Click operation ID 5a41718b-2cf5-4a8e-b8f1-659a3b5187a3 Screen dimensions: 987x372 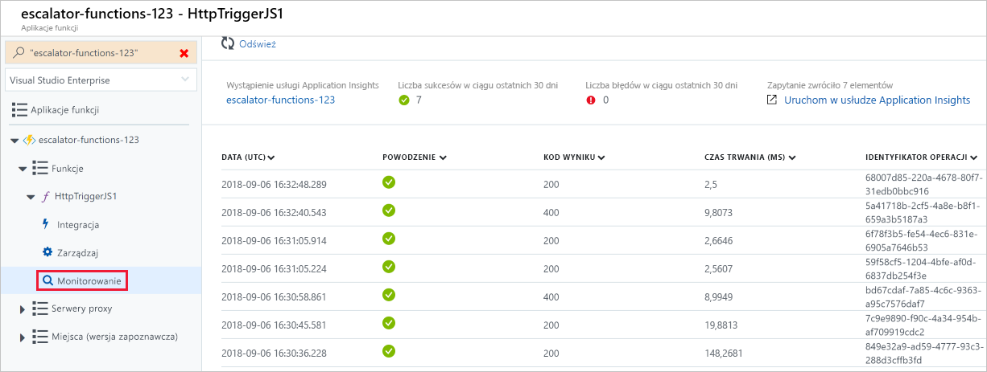(x=923, y=211)
